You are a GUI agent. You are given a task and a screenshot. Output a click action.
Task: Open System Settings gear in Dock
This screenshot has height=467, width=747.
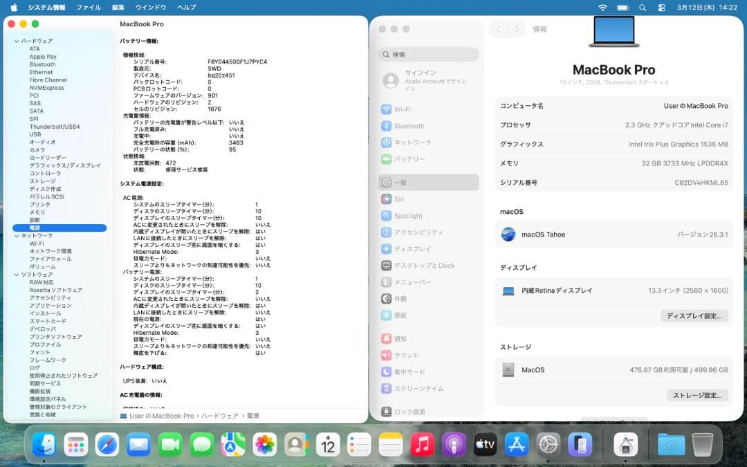point(548,445)
